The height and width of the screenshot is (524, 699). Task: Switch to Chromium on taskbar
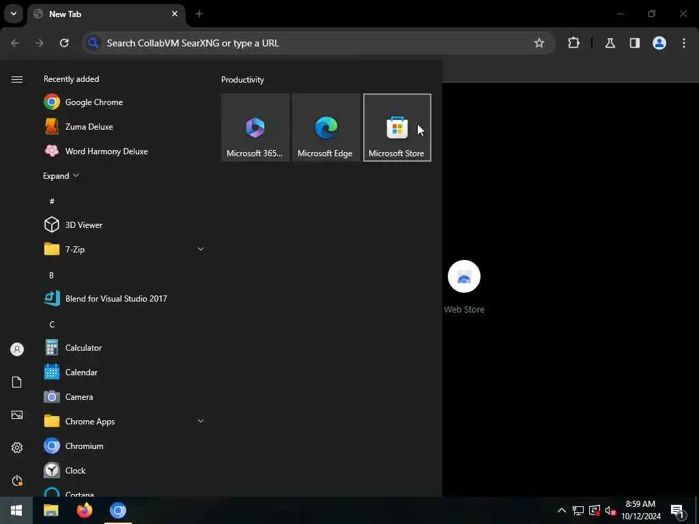[x=118, y=510]
